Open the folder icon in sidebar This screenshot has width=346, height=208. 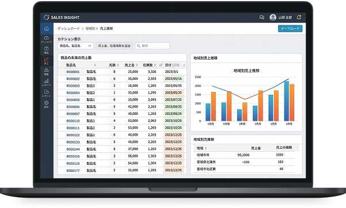click(46, 92)
